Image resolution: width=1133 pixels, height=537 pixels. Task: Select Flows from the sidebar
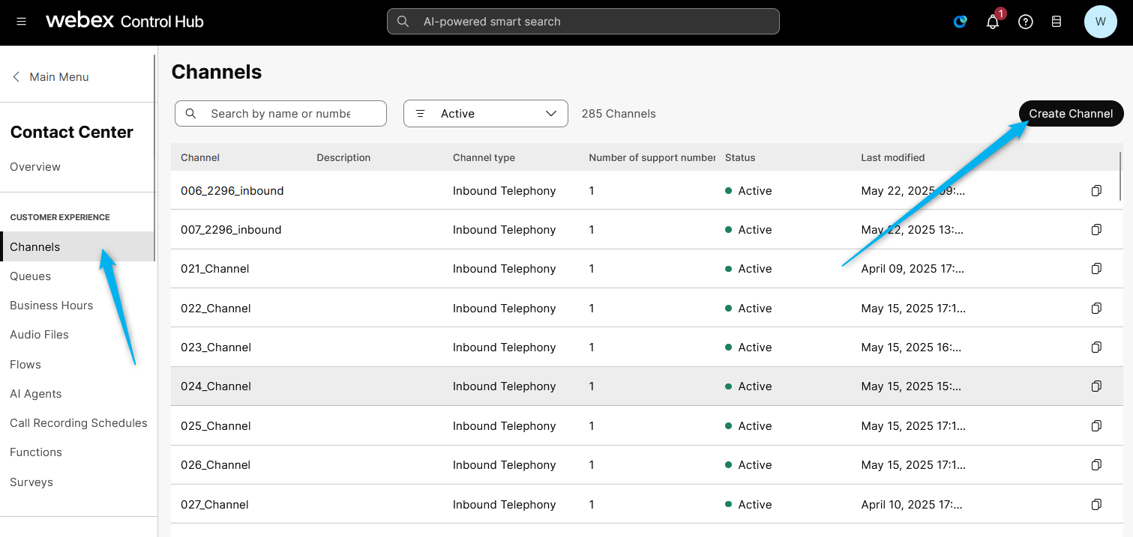point(25,365)
